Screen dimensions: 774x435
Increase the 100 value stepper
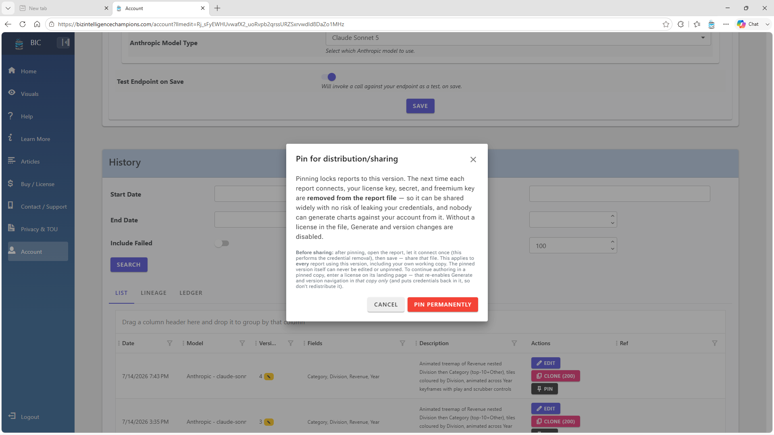pos(612,242)
